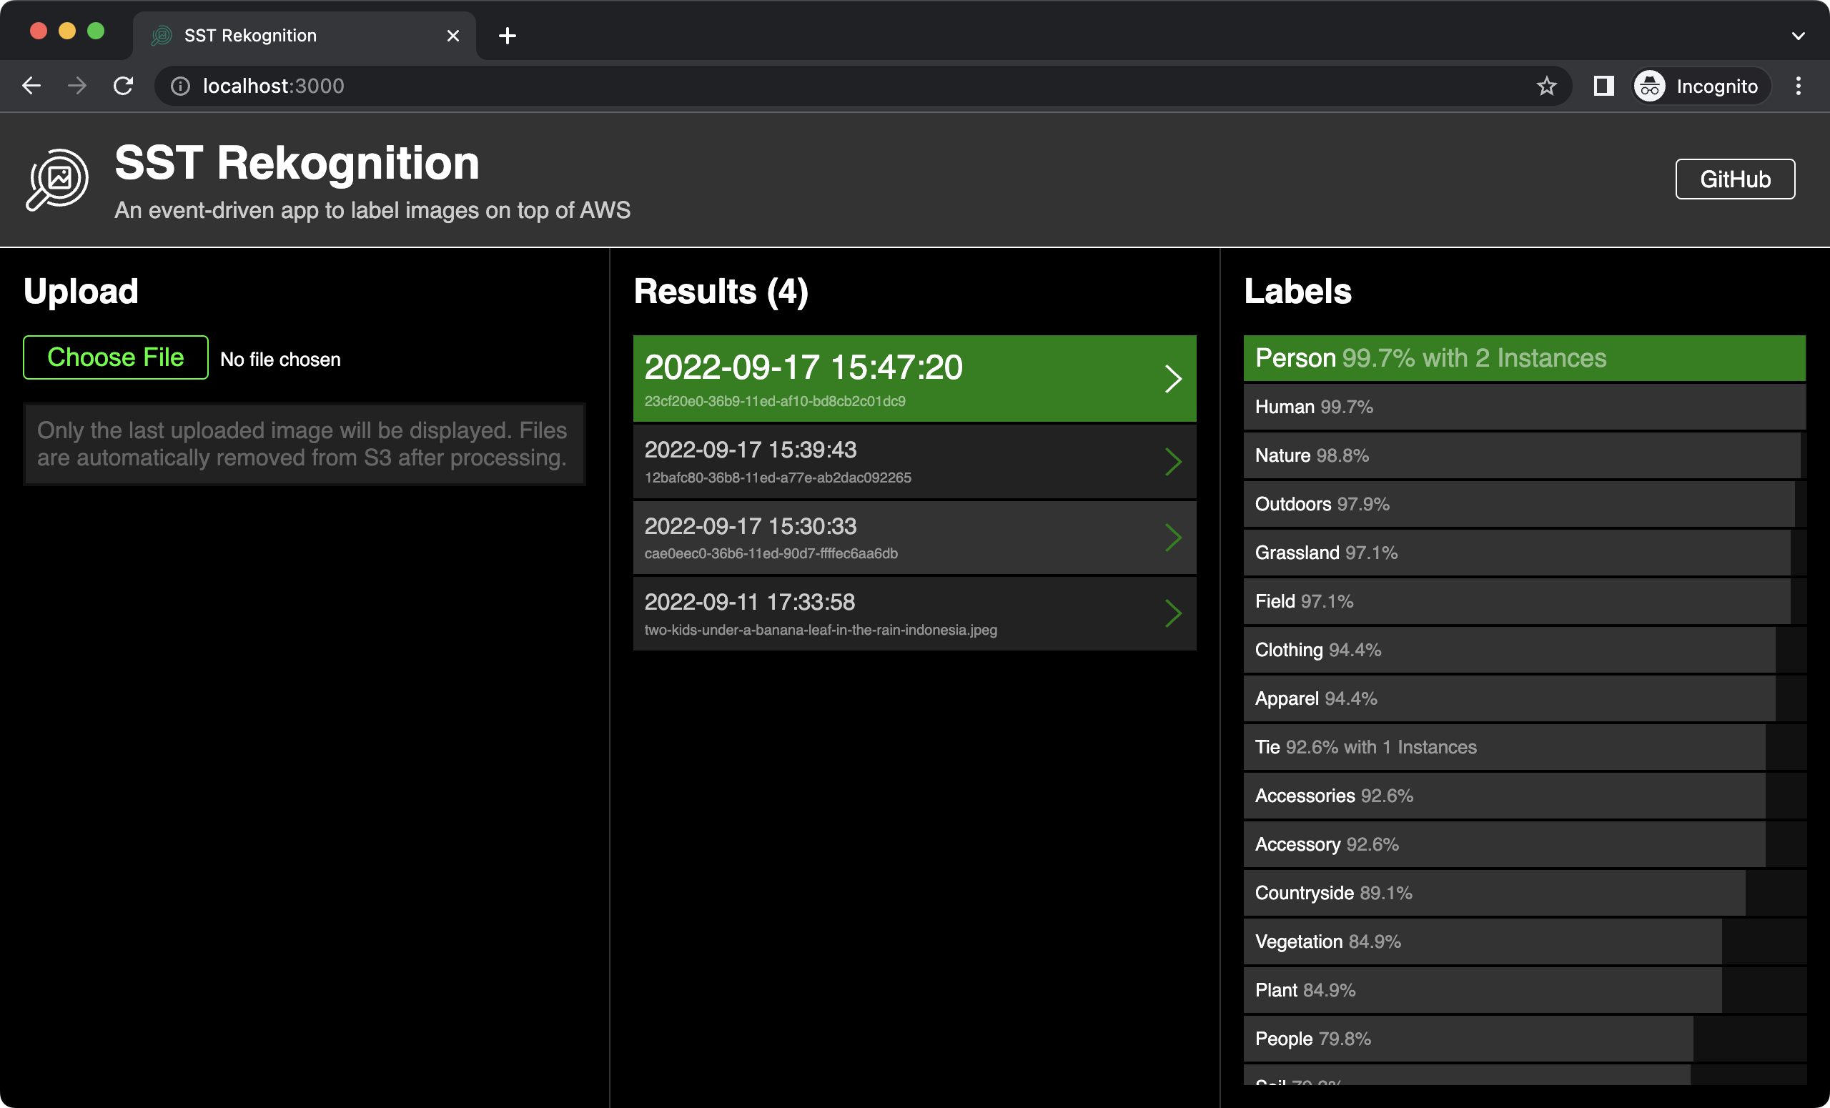This screenshot has height=1108, width=1830.
Task: Open tab search chevron at top right
Action: click(1798, 36)
